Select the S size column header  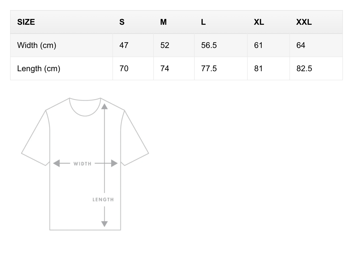(x=122, y=22)
